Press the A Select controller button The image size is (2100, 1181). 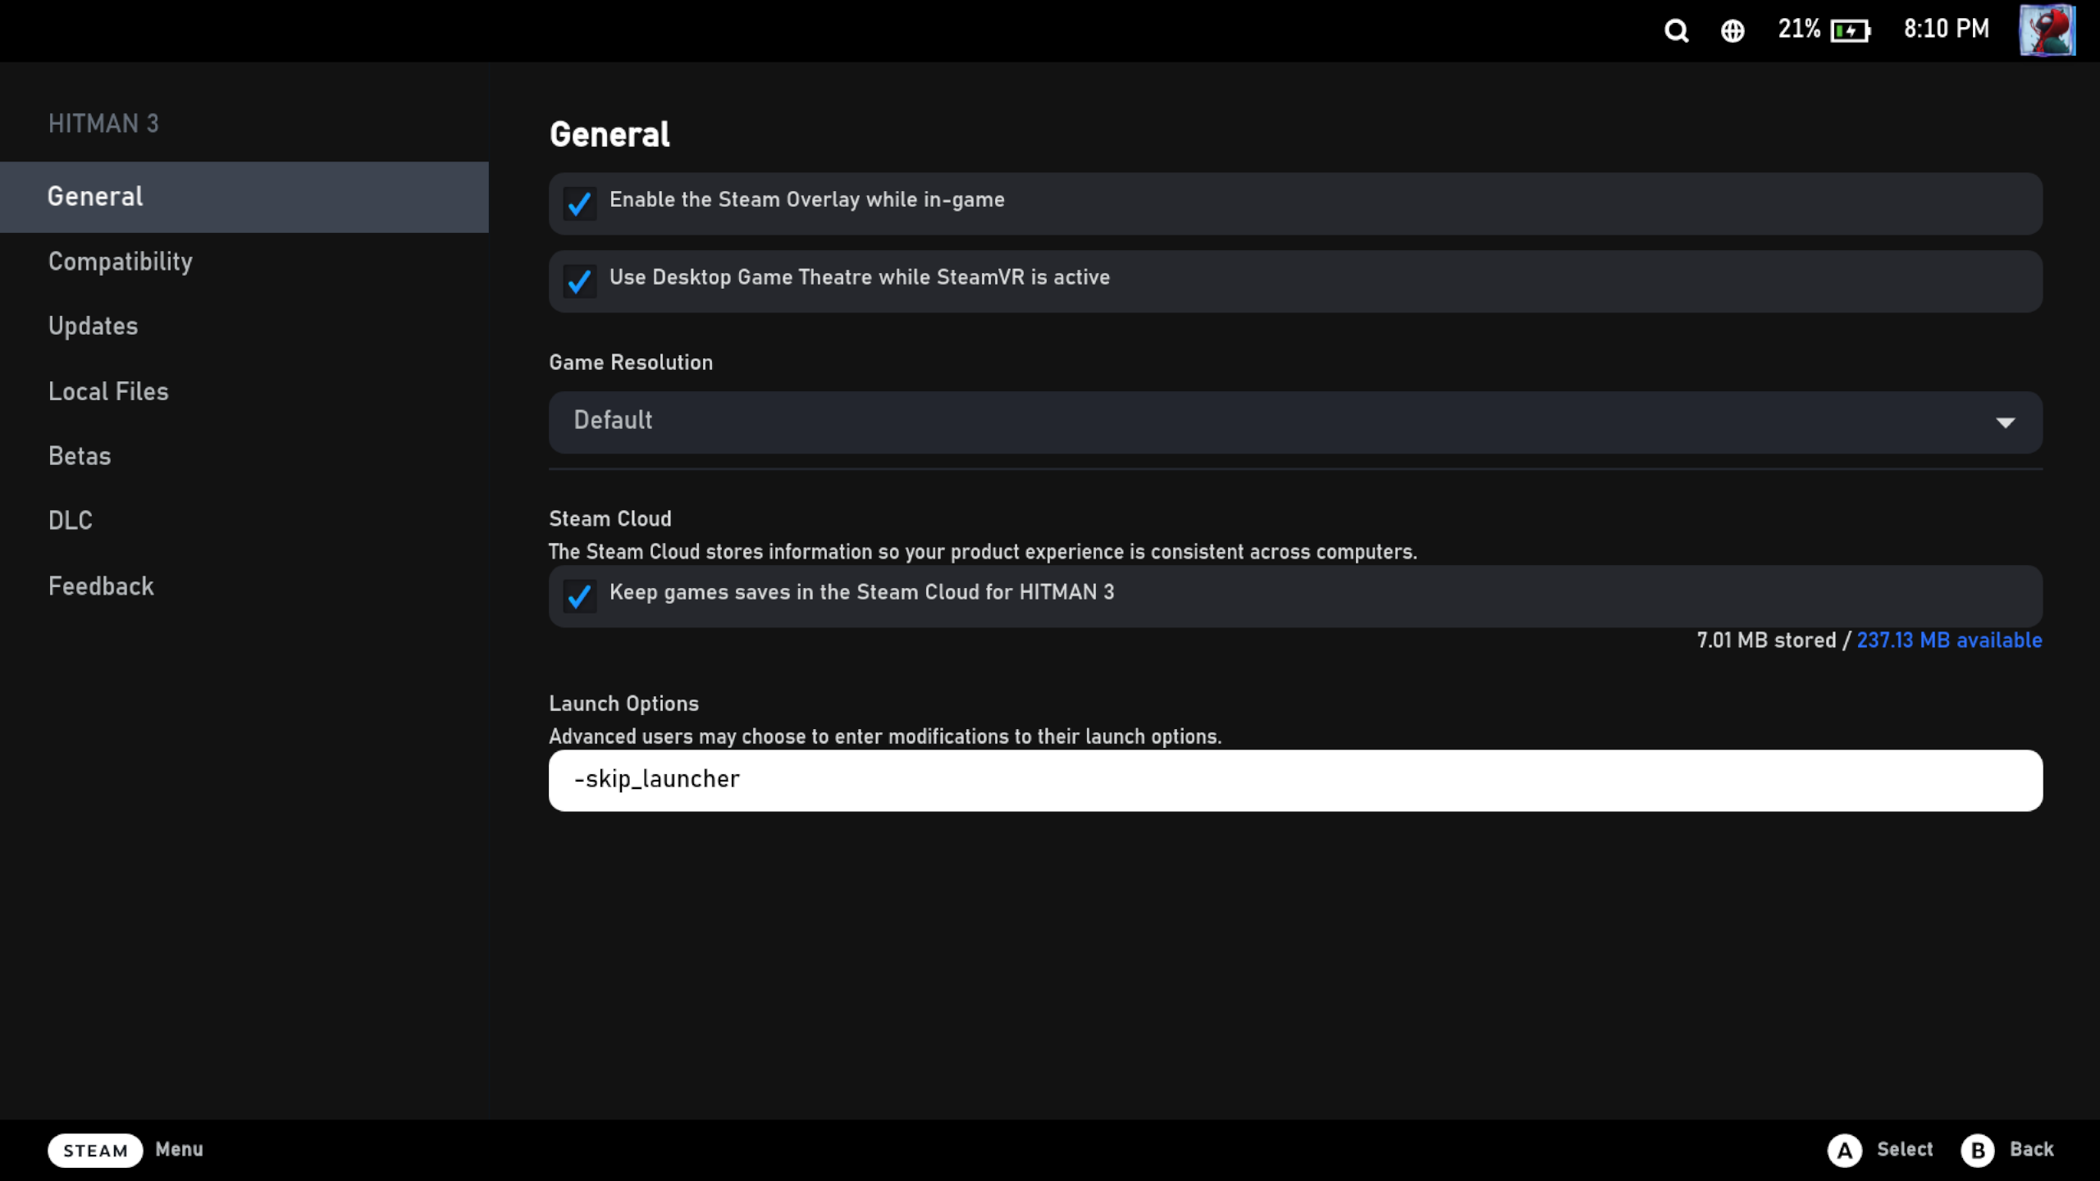click(x=1843, y=1149)
